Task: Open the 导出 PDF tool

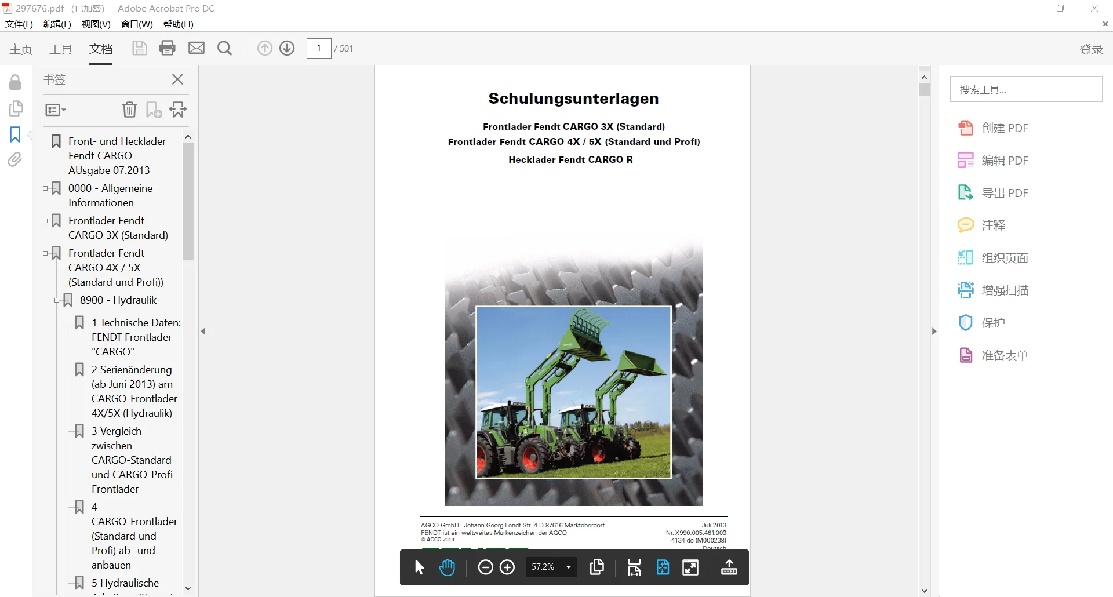Action: [993, 193]
